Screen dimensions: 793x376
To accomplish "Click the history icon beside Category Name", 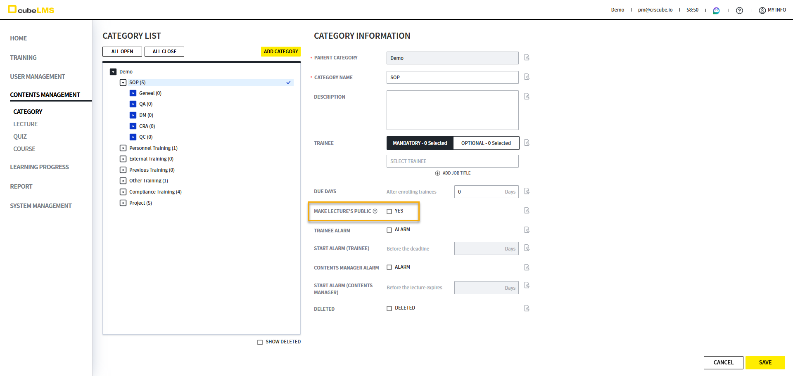I will coord(527,77).
